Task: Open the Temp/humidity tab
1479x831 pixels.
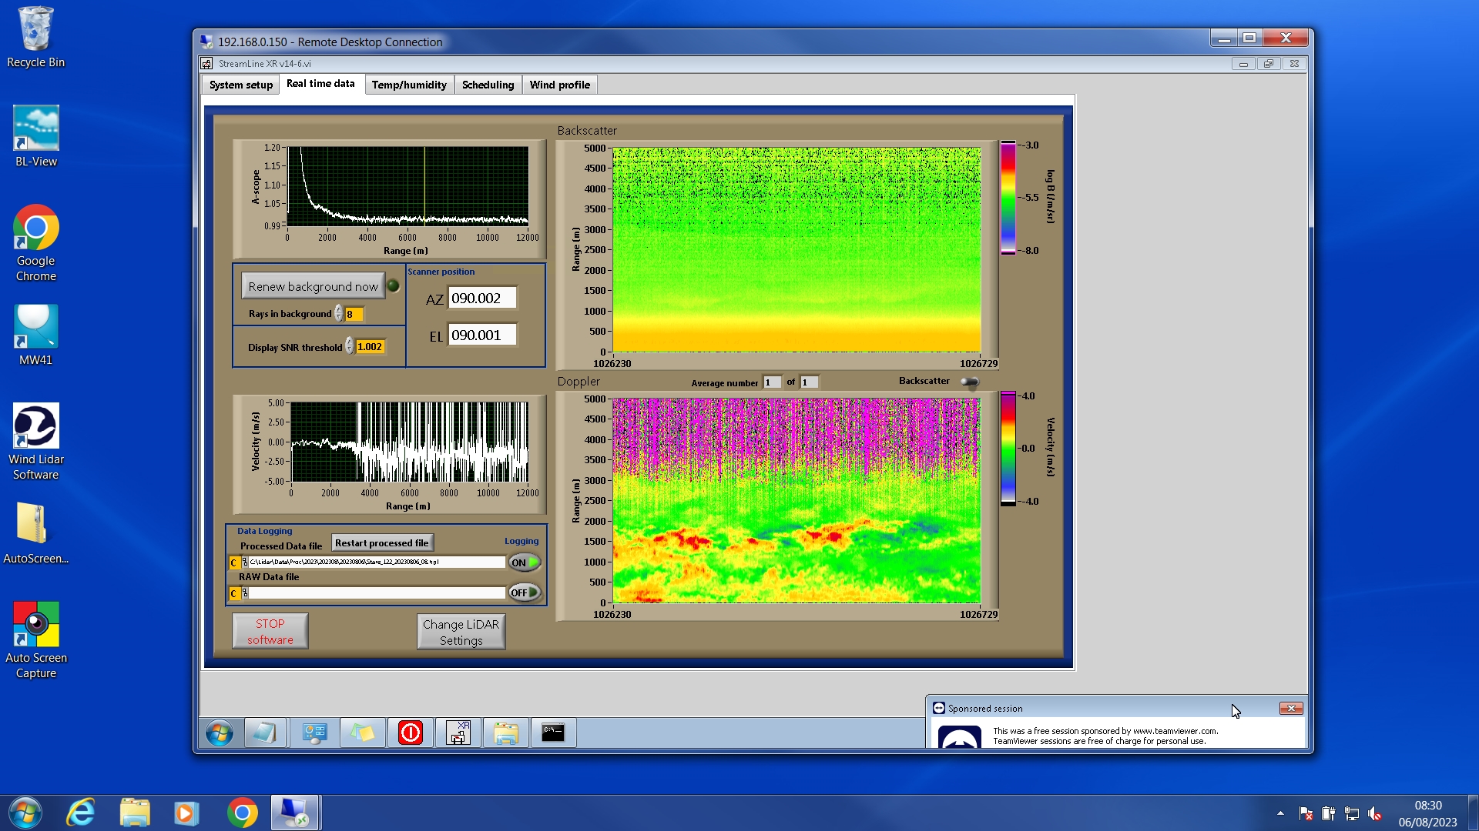Action: point(409,85)
